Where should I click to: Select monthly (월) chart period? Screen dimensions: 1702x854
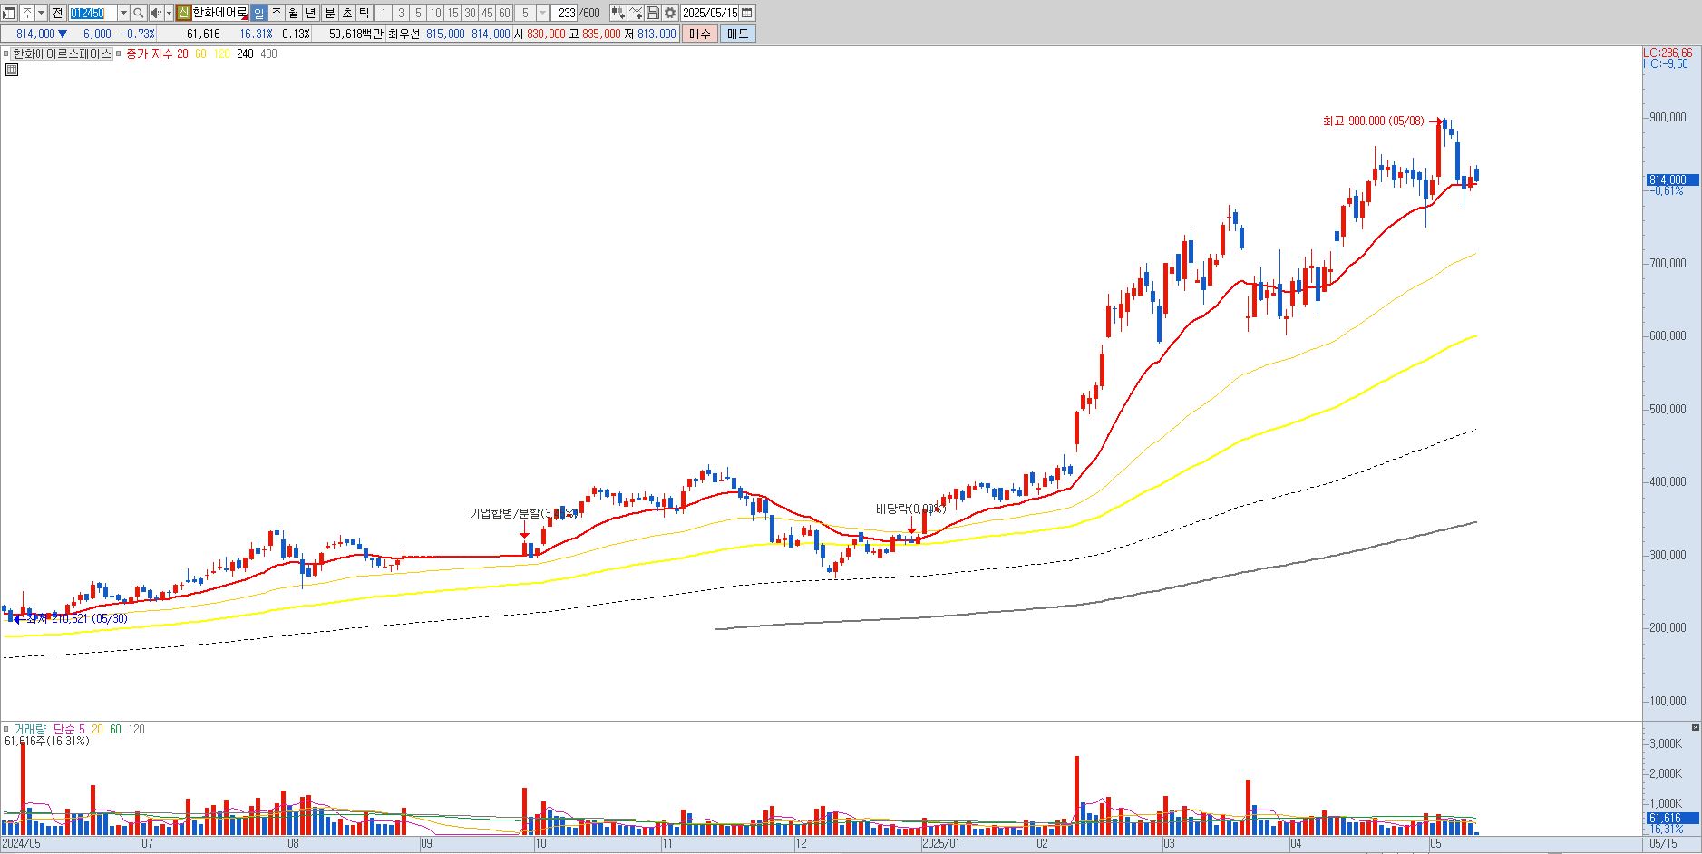[294, 13]
